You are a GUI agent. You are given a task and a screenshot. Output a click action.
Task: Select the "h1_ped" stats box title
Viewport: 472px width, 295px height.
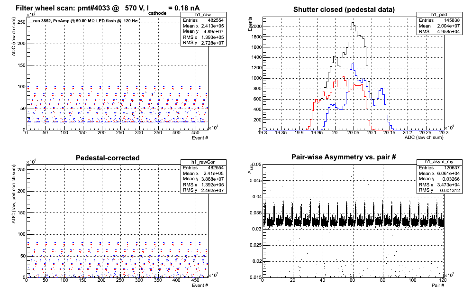tap(439, 15)
